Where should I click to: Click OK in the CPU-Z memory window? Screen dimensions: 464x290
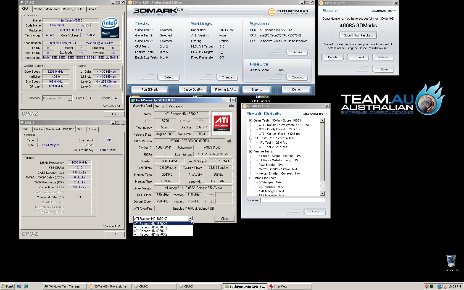click(114, 234)
